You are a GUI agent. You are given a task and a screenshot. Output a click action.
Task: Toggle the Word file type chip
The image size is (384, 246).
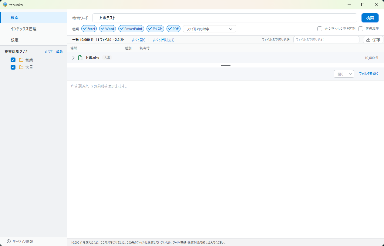point(107,29)
